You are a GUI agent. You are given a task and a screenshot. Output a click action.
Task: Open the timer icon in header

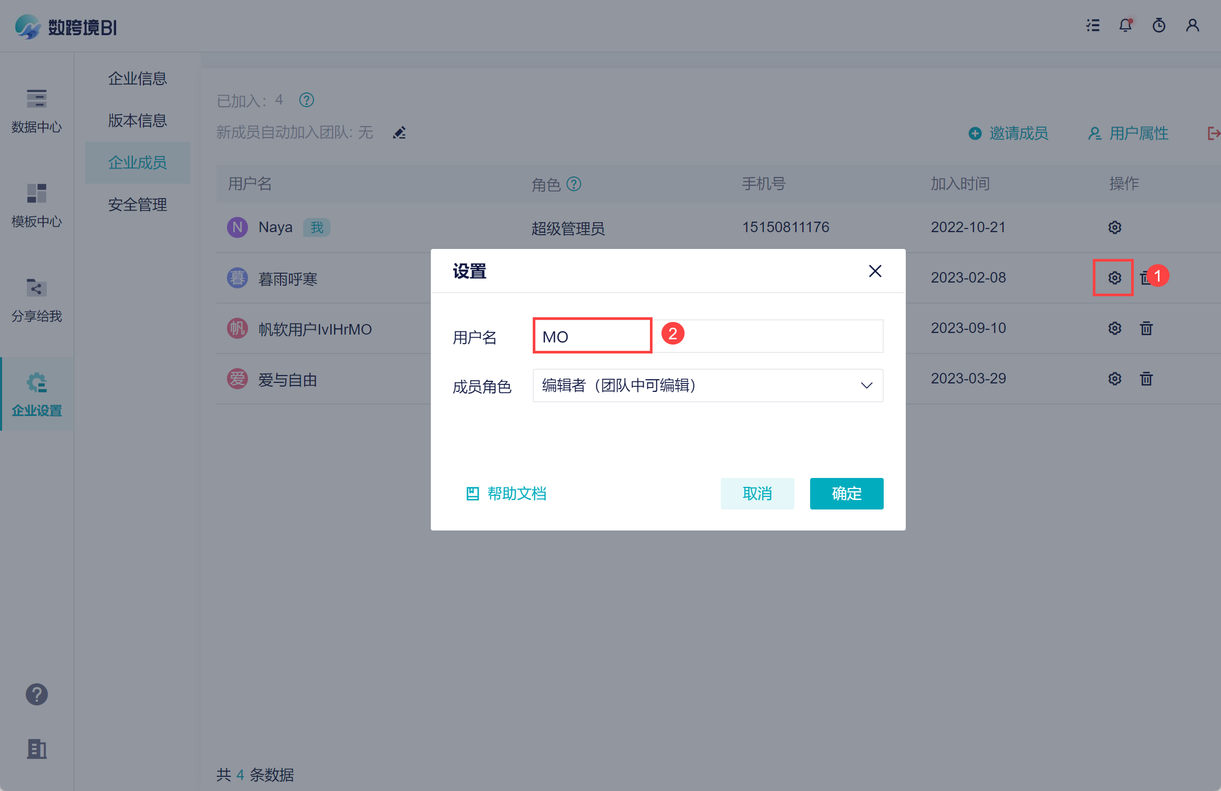point(1159,25)
